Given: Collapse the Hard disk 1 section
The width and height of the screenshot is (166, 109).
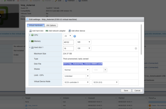Looking at the screenshot, I should tap(30, 47).
